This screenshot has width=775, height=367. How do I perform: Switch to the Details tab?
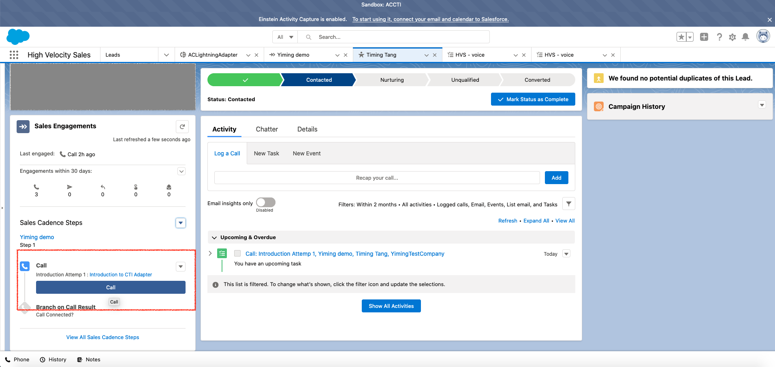pos(307,129)
